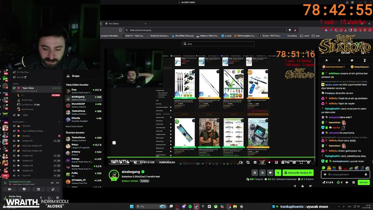Open the czech bookmarks folder
The height and width of the screenshot is (210, 373).
point(305,36)
